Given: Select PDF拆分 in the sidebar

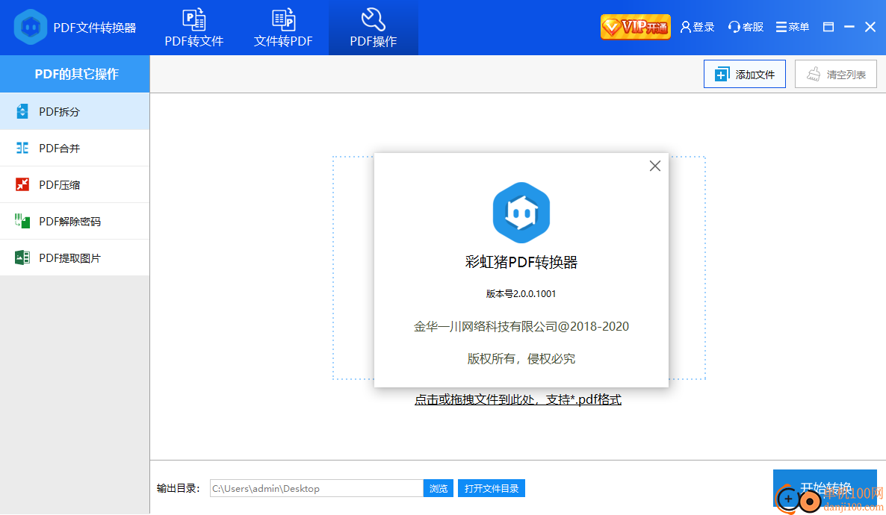Looking at the screenshot, I should tap(75, 111).
